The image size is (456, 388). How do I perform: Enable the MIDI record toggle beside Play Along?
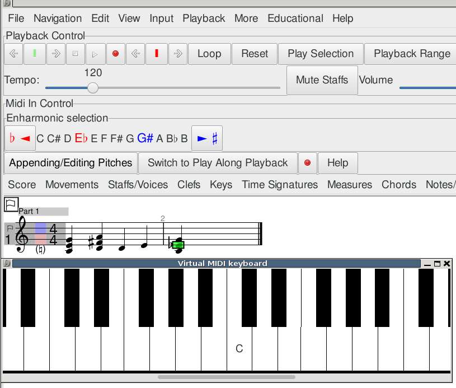tap(308, 163)
